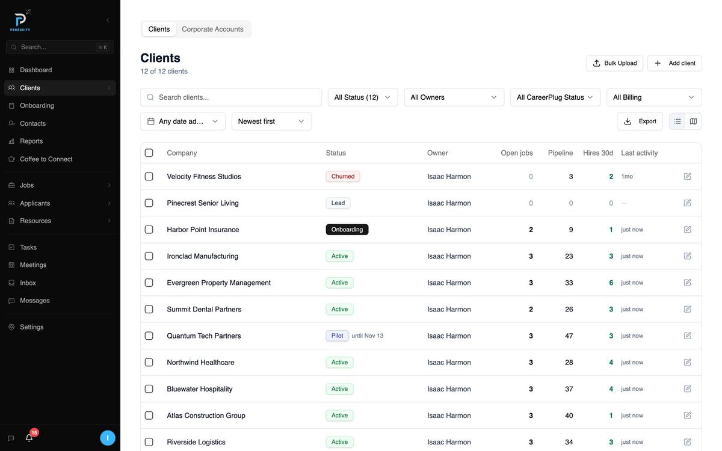
Task: Open the Dashboard sidebar icon
Action: 11,70
